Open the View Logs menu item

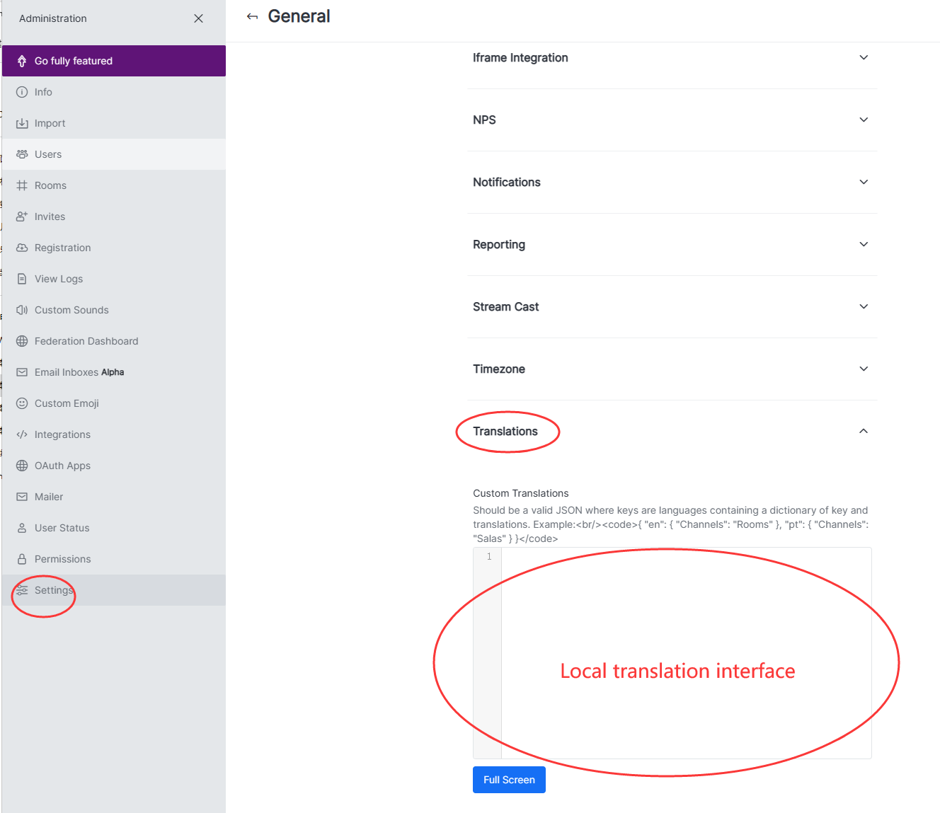[x=59, y=279]
